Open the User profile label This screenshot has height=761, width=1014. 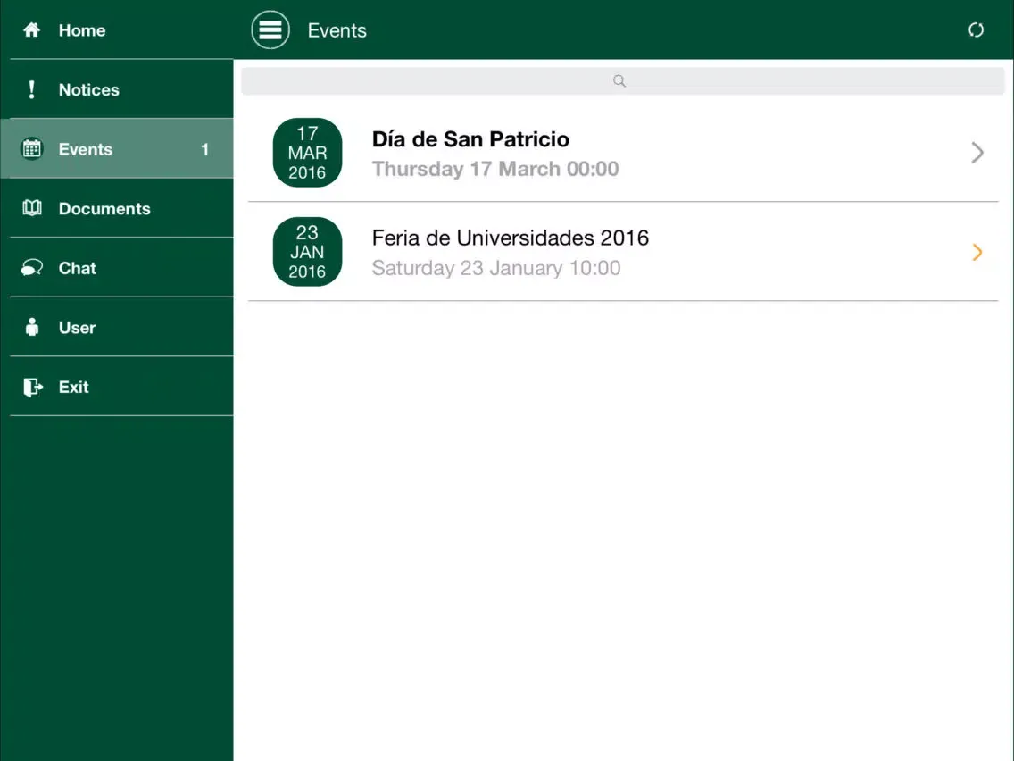pyautogui.click(x=78, y=328)
